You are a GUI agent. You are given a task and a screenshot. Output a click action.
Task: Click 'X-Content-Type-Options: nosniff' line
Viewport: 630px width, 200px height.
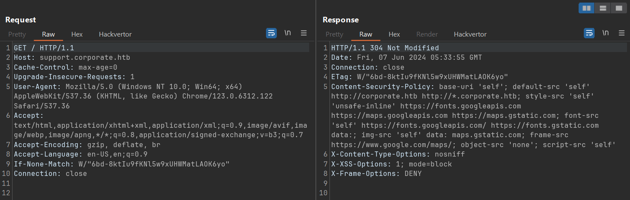[398, 154]
